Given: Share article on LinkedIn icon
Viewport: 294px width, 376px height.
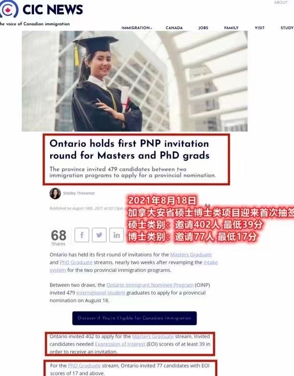Looking at the screenshot, I should click(x=116, y=235).
